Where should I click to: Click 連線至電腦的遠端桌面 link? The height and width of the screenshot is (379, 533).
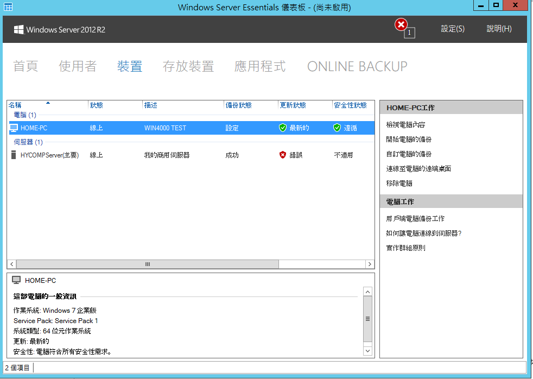point(418,169)
